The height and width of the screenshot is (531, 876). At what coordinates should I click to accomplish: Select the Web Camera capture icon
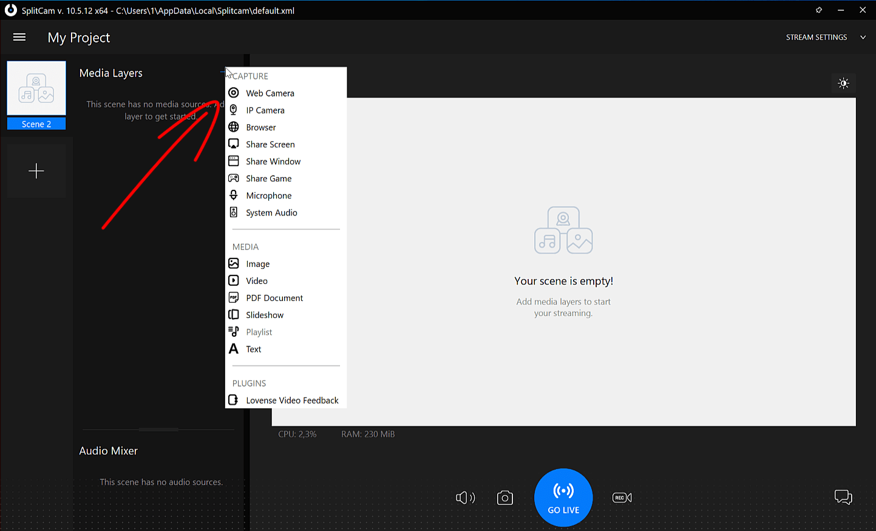click(234, 93)
